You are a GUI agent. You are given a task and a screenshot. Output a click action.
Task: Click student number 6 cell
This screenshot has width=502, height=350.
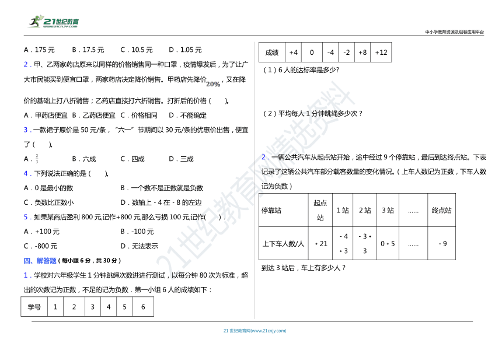coord(143,307)
